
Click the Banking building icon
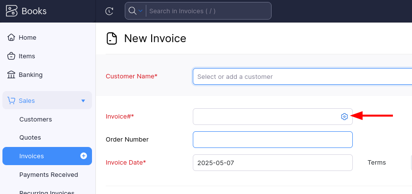11,75
